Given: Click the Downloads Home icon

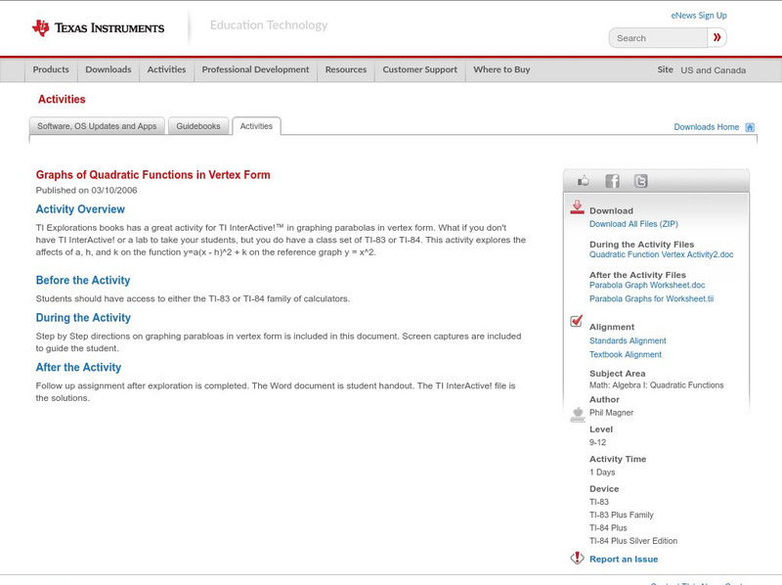Looking at the screenshot, I should [750, 127].
